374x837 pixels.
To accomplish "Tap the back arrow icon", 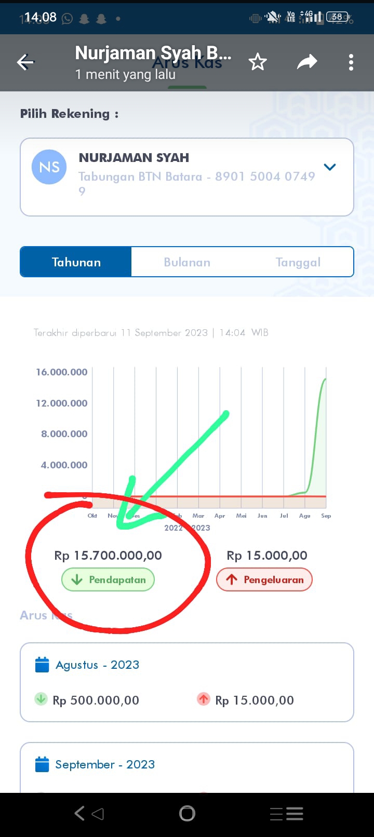I will tap(25, 63).
